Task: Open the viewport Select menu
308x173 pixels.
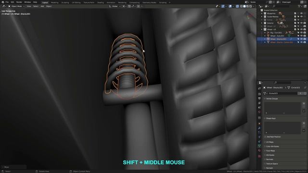Action: 36,6
